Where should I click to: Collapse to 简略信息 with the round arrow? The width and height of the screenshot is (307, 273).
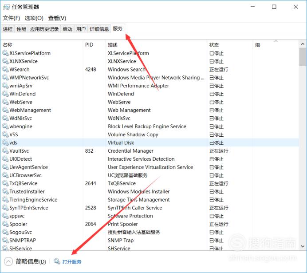[8, 261]
